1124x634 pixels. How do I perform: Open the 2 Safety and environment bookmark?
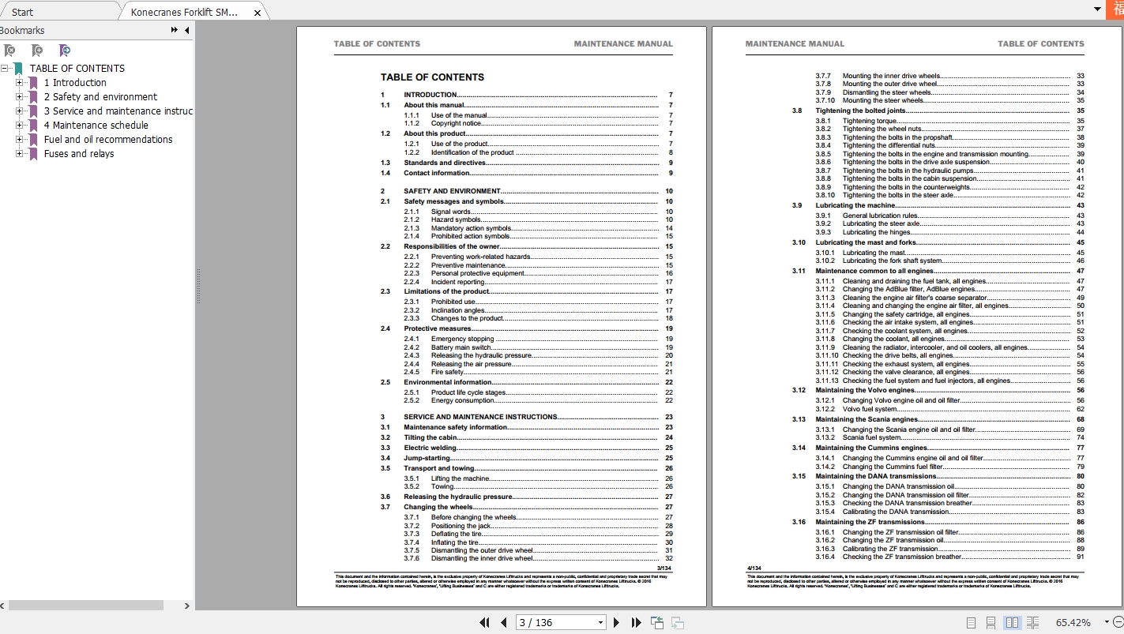[x=100, y=97]
